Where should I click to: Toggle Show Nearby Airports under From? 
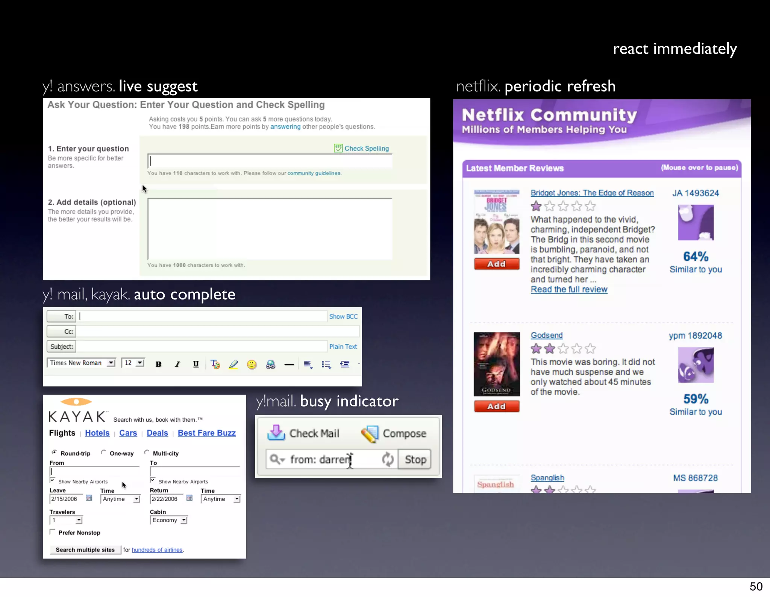pyautogui.click(x=52, y=480)
